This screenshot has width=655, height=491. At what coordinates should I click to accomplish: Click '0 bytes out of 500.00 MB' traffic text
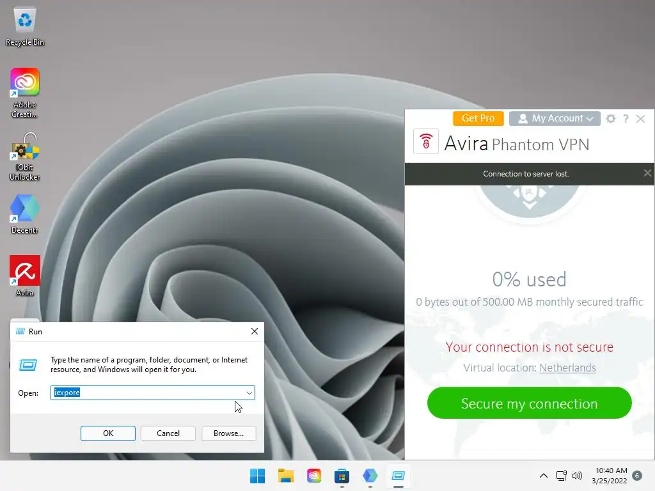click(529, 302)
